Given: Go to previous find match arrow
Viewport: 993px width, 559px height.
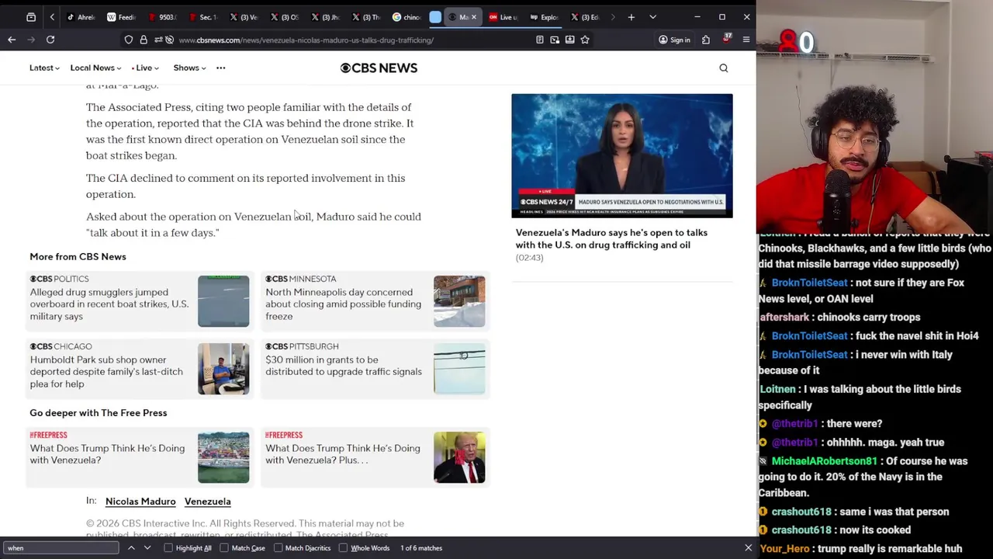Looking at the screenshot, I should (131, 548).
